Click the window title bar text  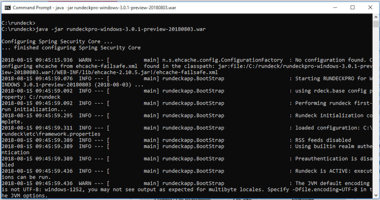(95, 8)
